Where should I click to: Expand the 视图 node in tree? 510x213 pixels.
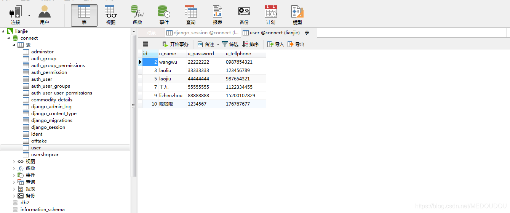point(14,162)
